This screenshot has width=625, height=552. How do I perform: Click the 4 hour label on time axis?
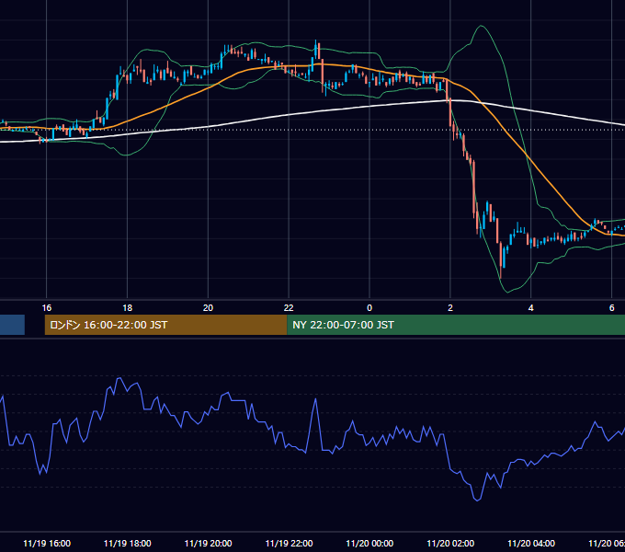coord(531,308)
